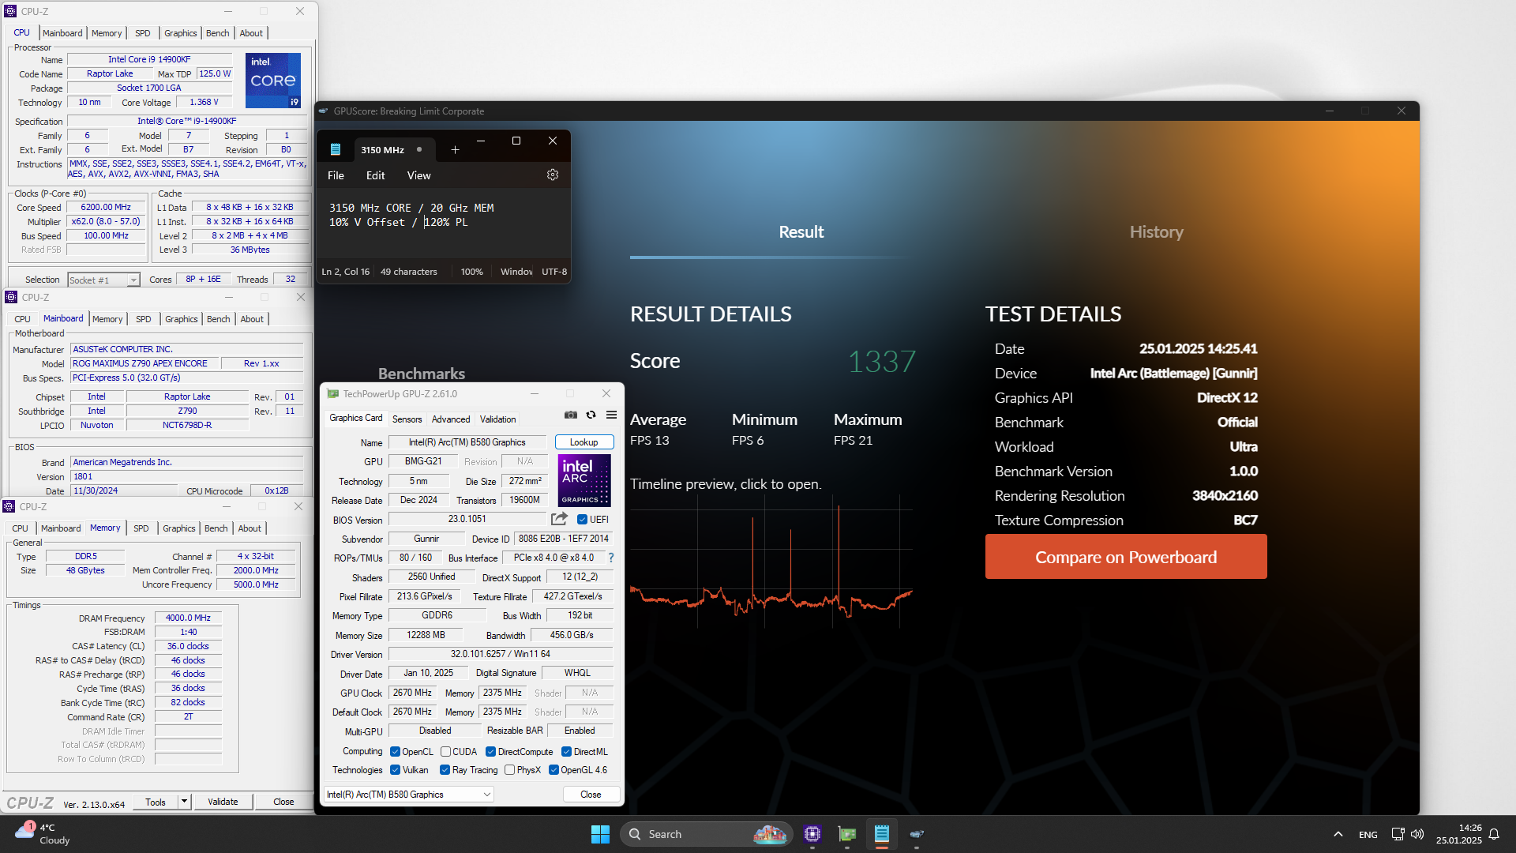
Task: Add a new Notepad tab
Action: (455, 149)
